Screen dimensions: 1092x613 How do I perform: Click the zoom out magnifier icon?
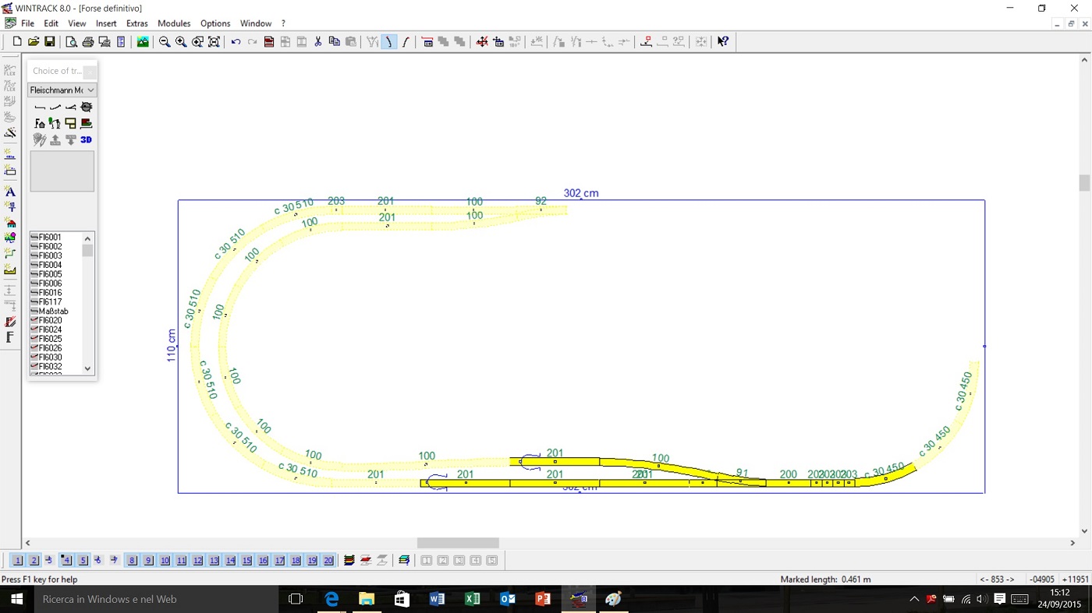(165, 42)
